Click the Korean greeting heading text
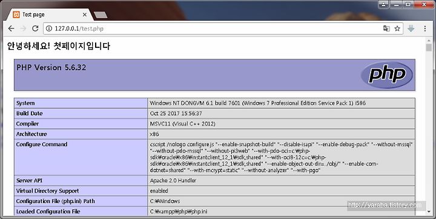 pos(58,46)
